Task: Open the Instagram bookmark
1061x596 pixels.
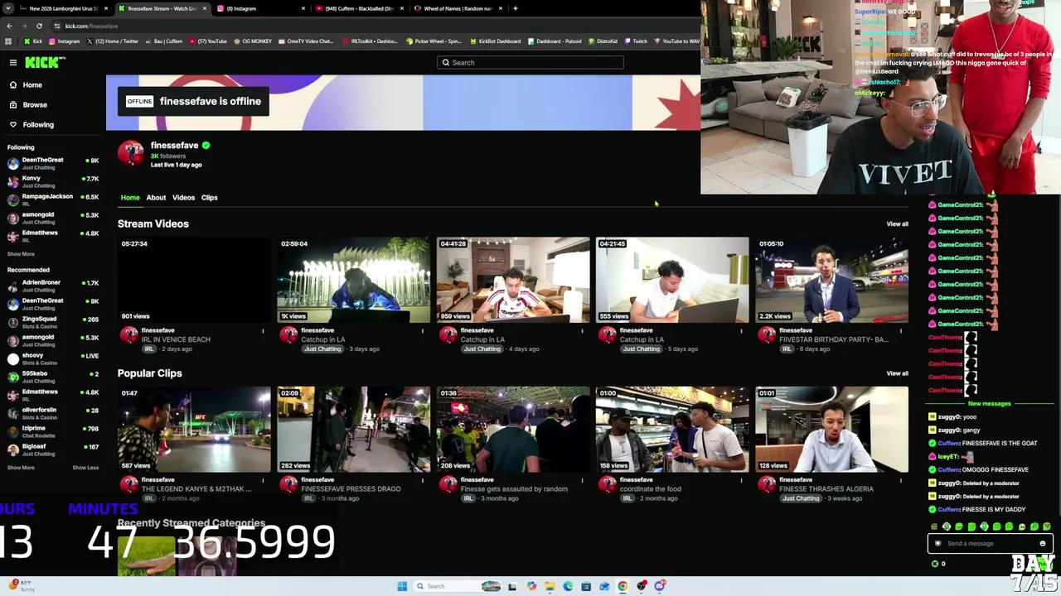Action: (x=65, y=41)
